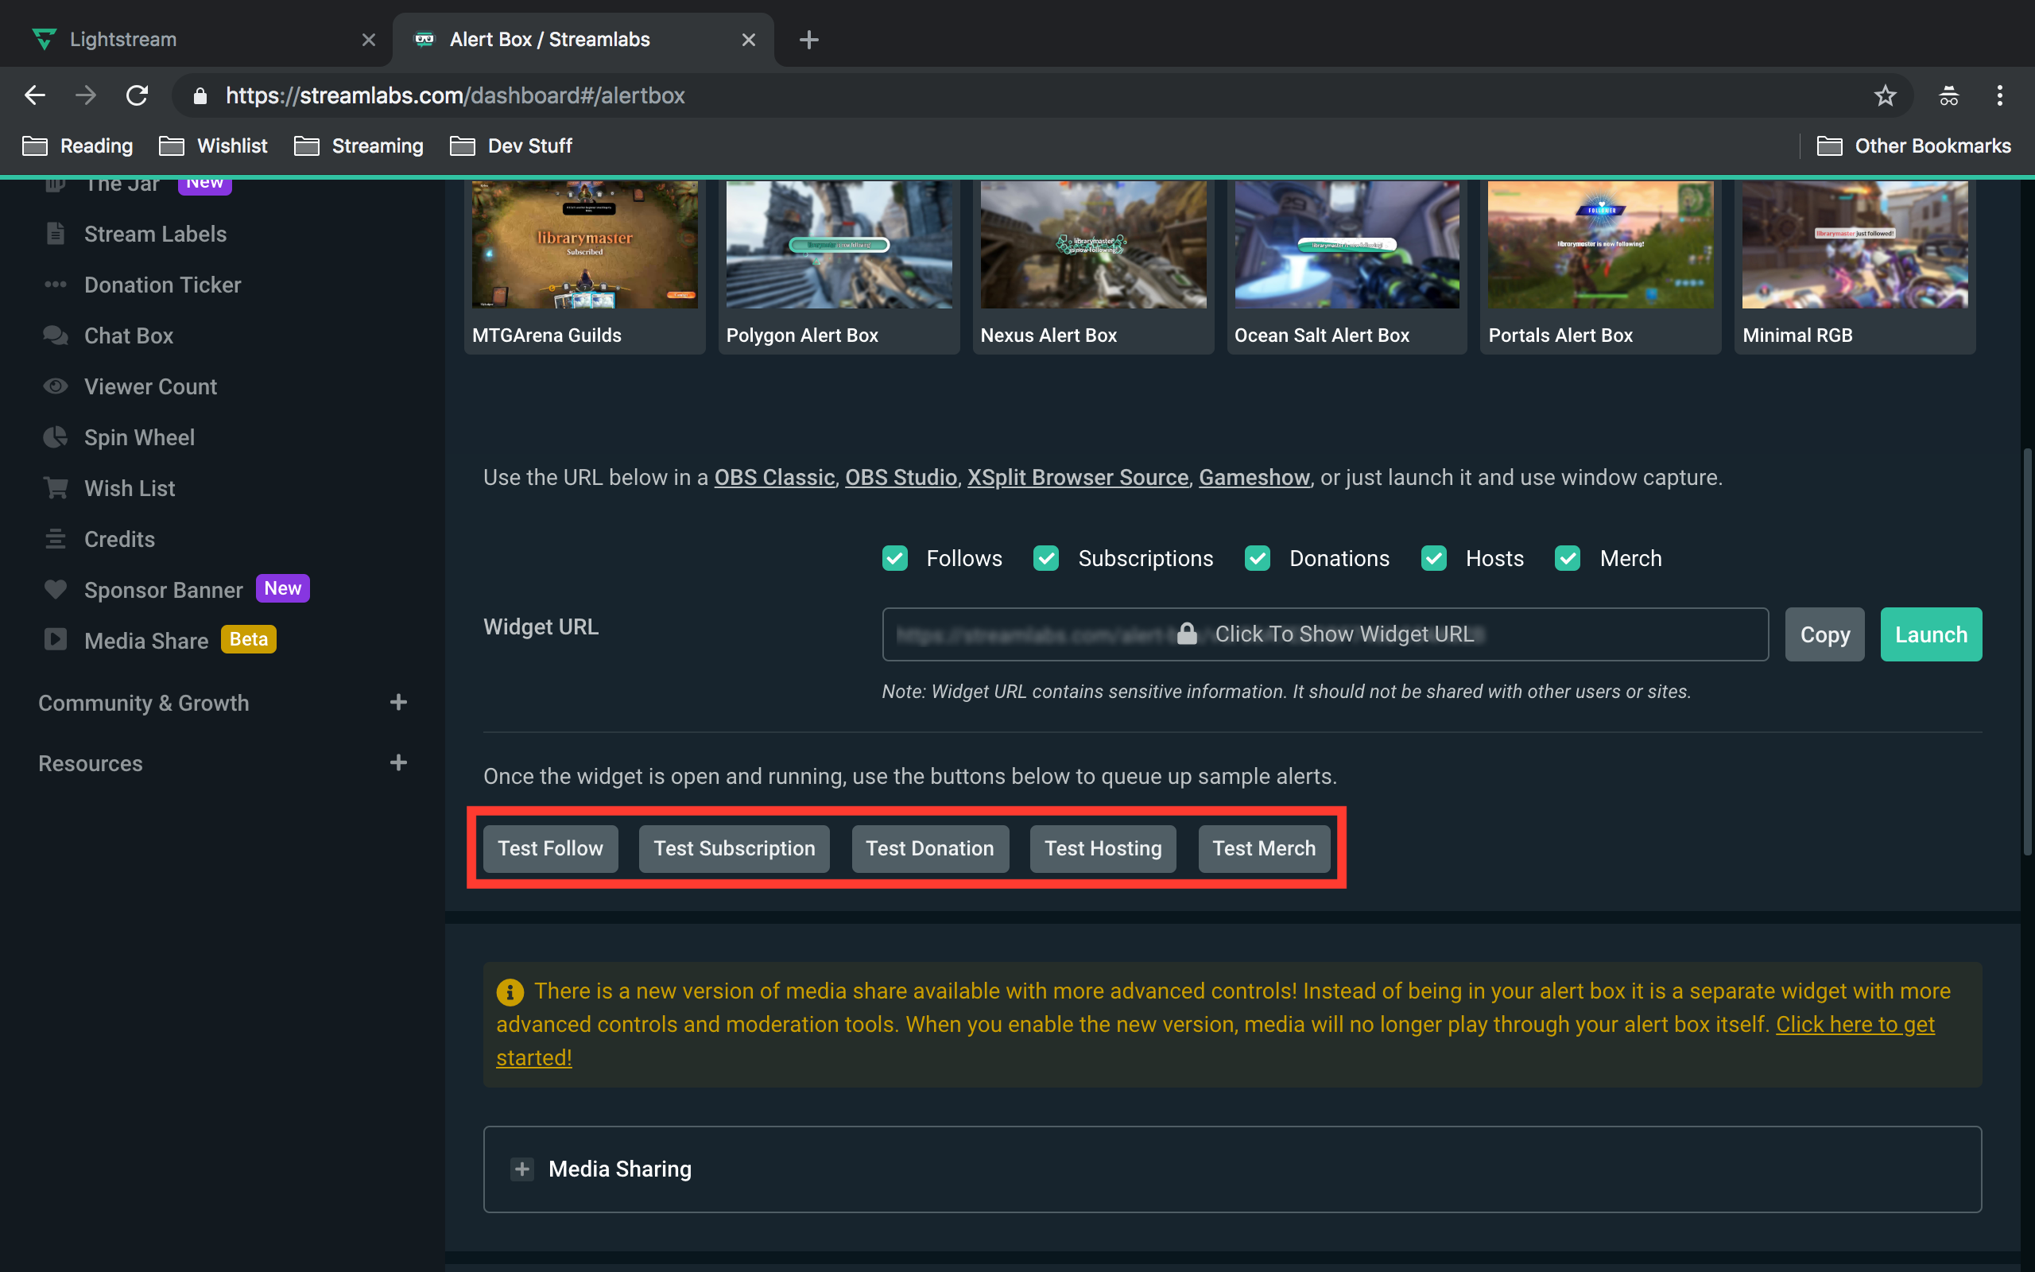Select Stream Labels in the sidebar
The width and height of the screenshot is (2035, 1272).
coord(155,233)
